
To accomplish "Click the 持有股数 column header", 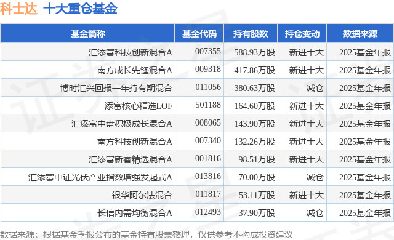I will click(251, 34).
